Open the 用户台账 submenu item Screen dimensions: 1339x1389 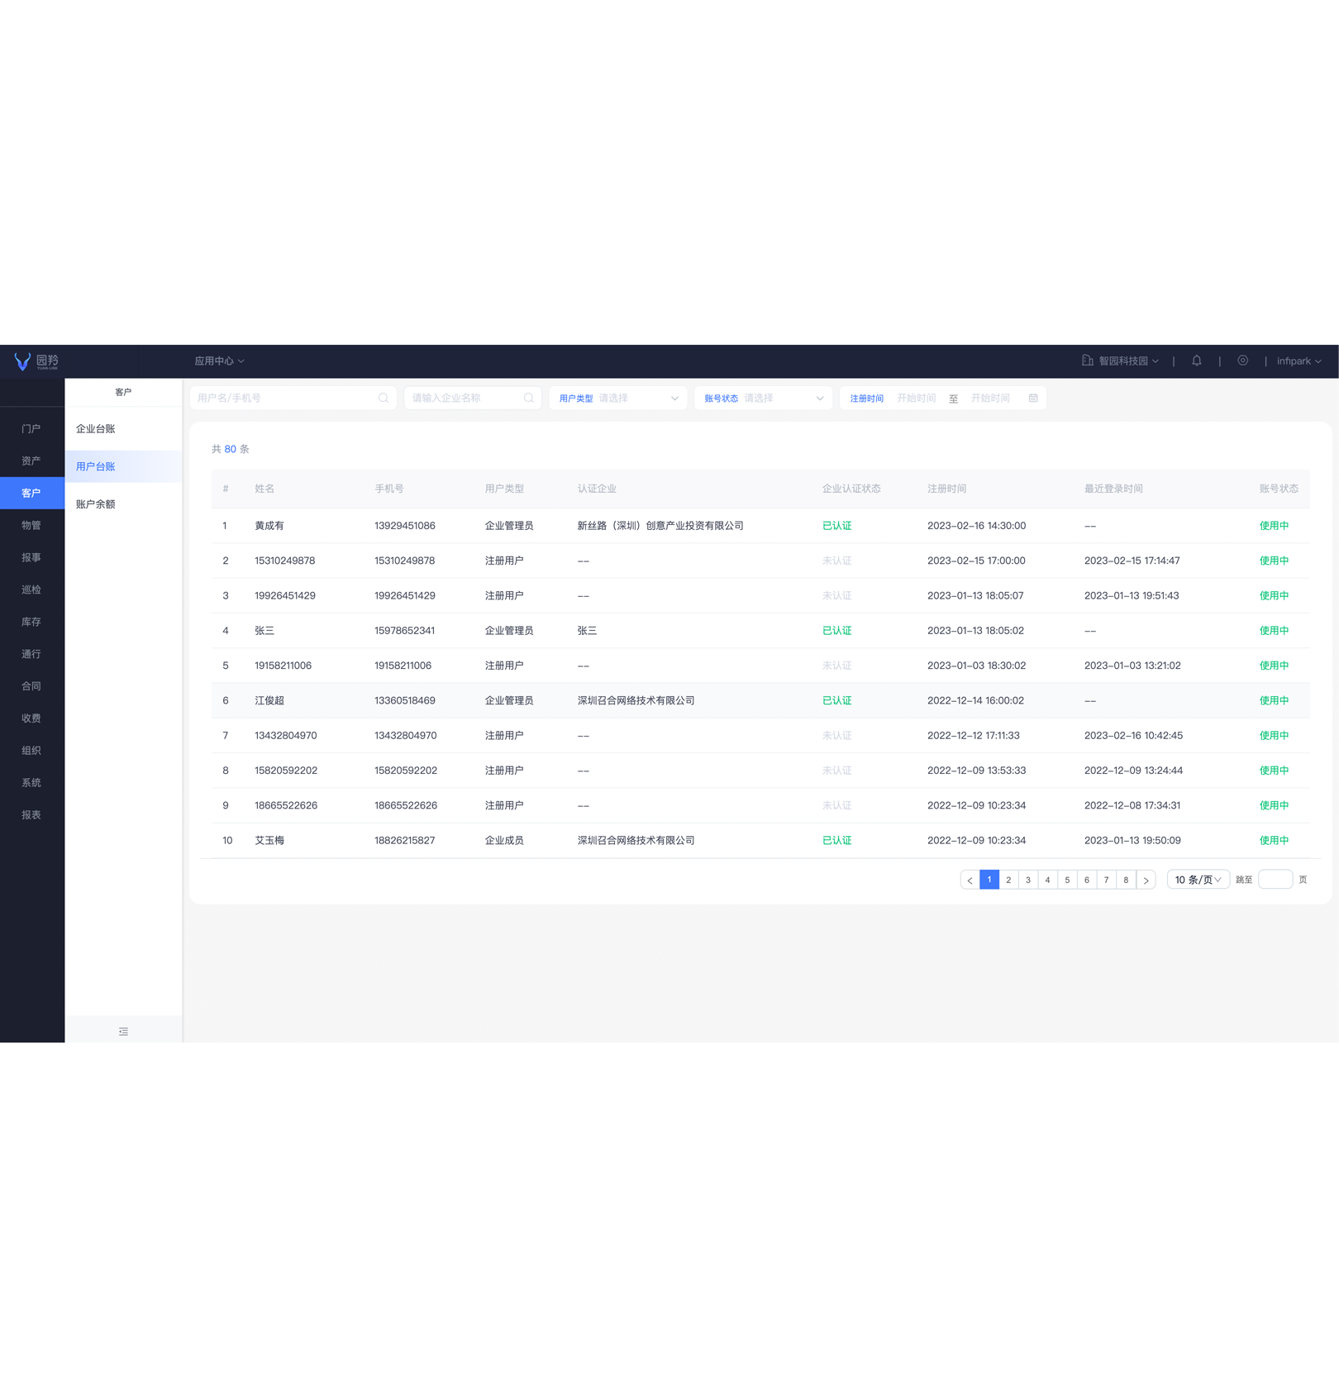[123, 466]
